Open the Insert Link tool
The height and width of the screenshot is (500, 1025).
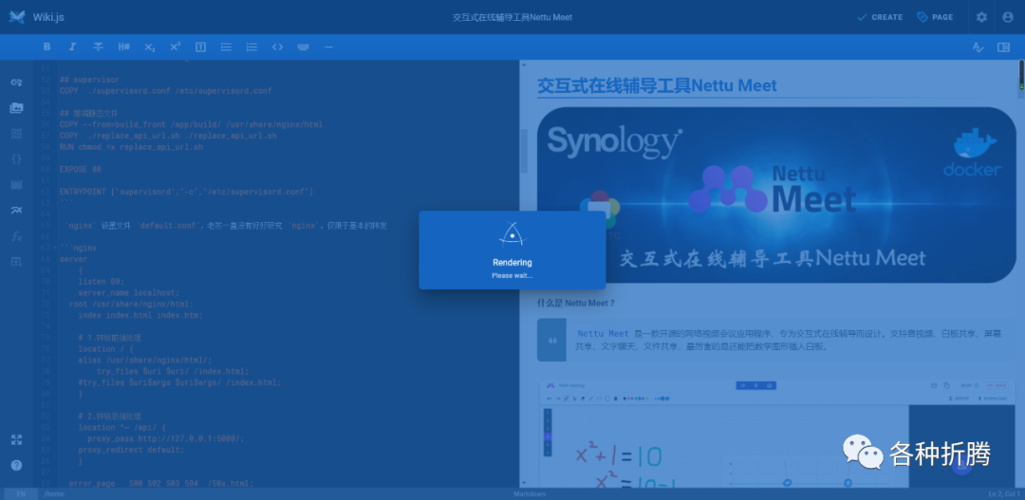16,83
